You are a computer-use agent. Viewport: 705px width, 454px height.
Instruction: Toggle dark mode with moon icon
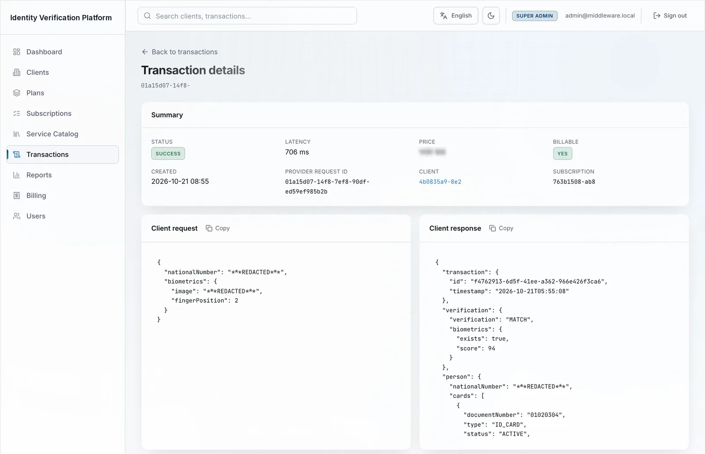pyautogui.click(x=491, y=15)
